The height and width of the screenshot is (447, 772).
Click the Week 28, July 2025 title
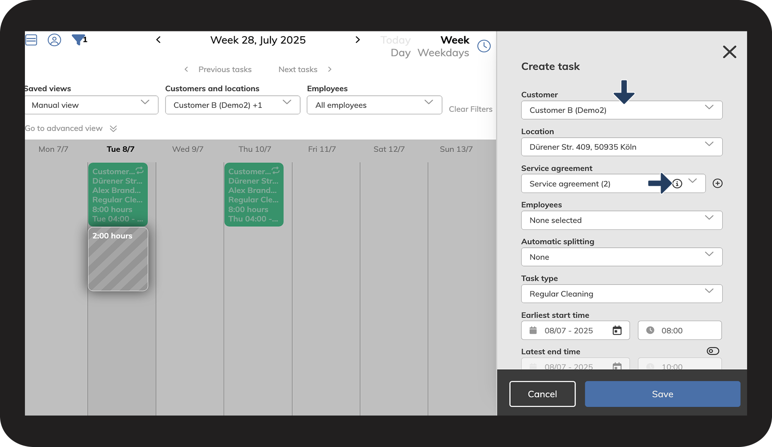coord(258,40)
